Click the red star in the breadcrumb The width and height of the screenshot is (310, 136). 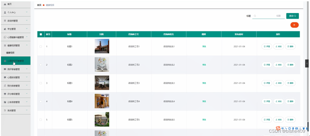pos(43,5)
